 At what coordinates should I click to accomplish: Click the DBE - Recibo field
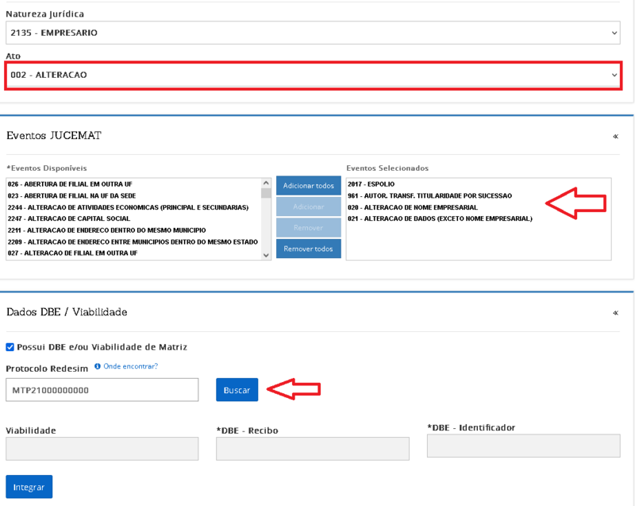tap(313, 449)
